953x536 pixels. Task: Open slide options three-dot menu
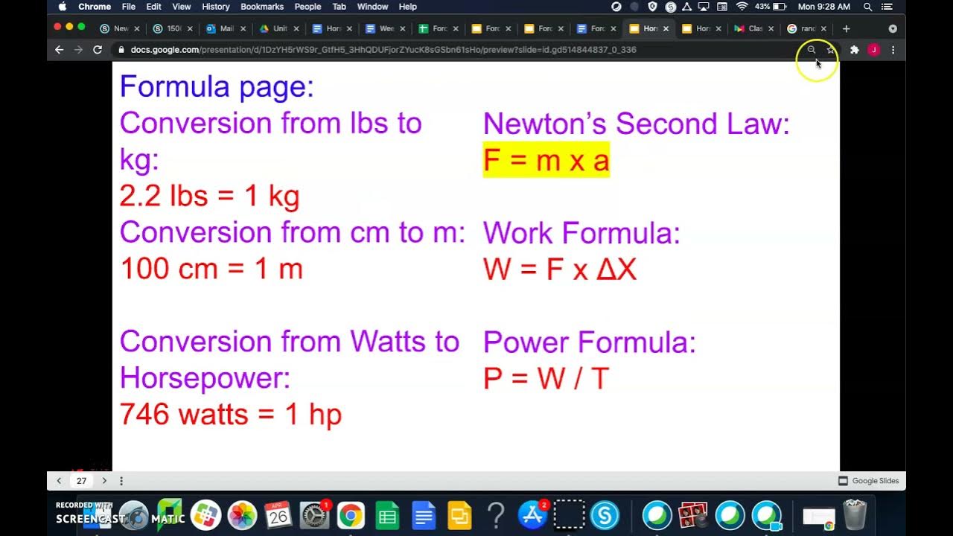click(x=121, y=481)
